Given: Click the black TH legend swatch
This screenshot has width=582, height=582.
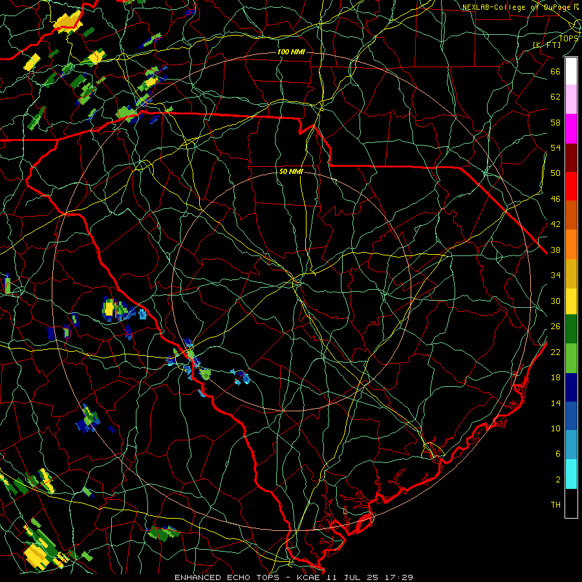Looking at the screenshot, I should [571, 503].
